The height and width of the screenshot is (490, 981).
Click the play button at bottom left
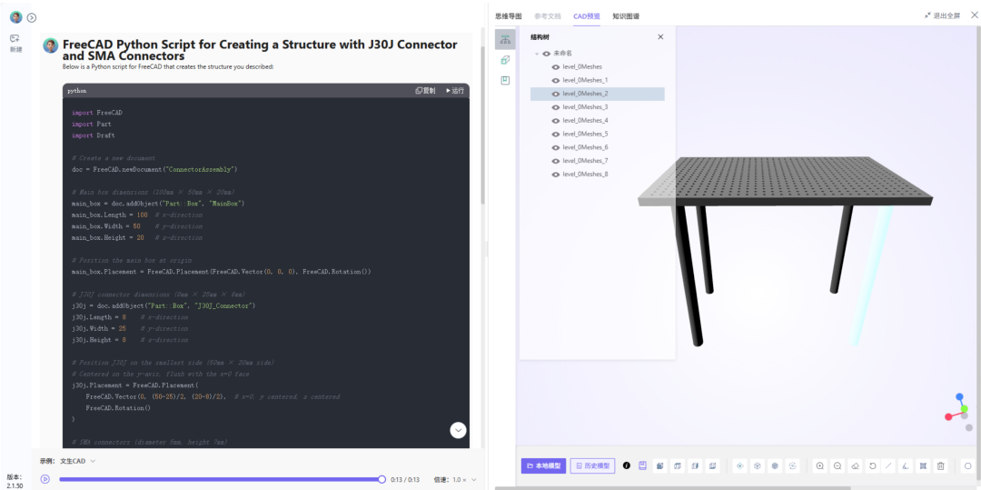pyautogui.click(x=45, y=479)
